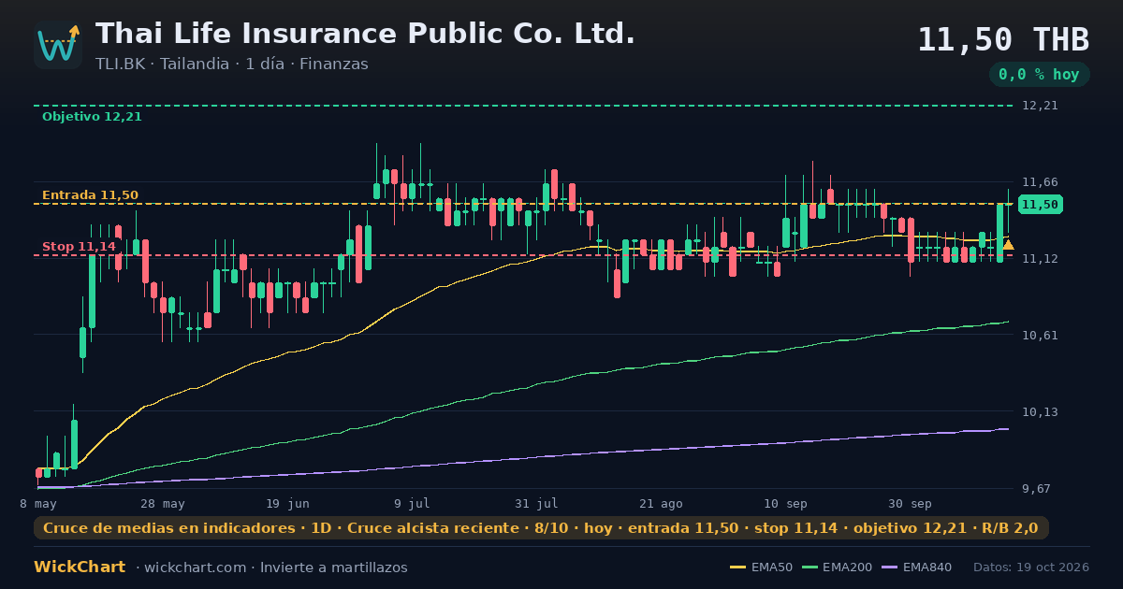
Task: Click the Stop 11,14 line label
Action: [79, 247]
